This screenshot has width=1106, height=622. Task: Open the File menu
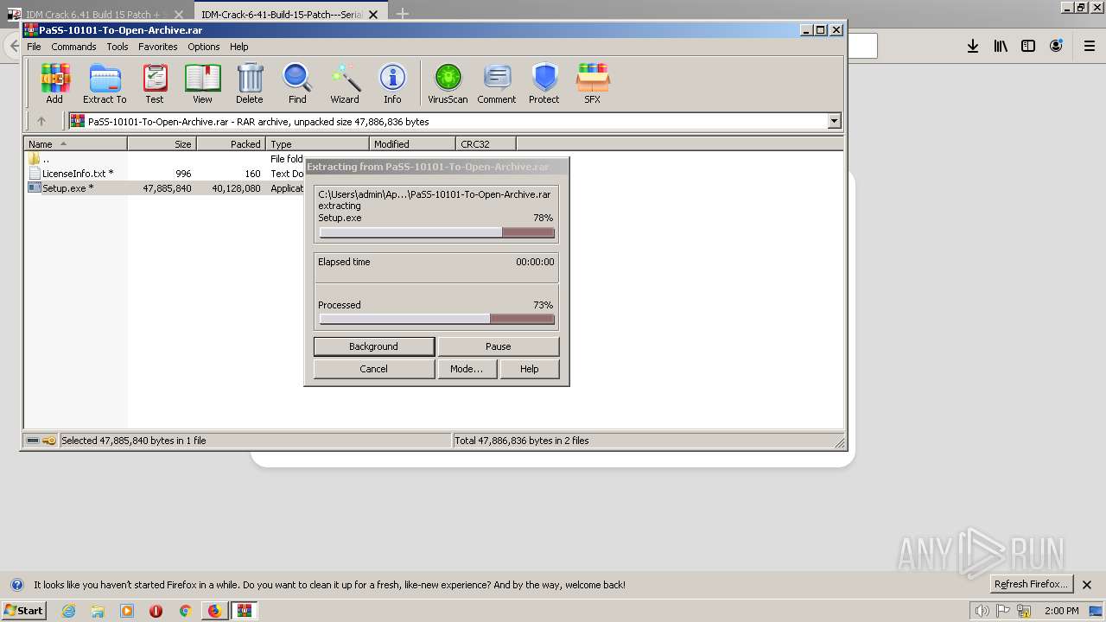34,47
